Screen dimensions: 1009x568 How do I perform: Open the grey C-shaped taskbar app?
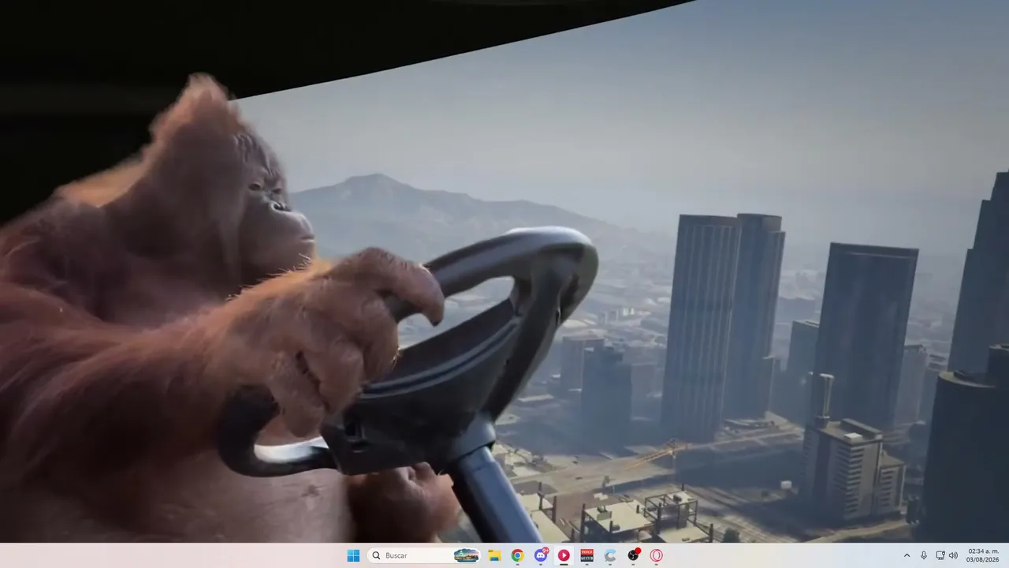click(x=610, y=555)
